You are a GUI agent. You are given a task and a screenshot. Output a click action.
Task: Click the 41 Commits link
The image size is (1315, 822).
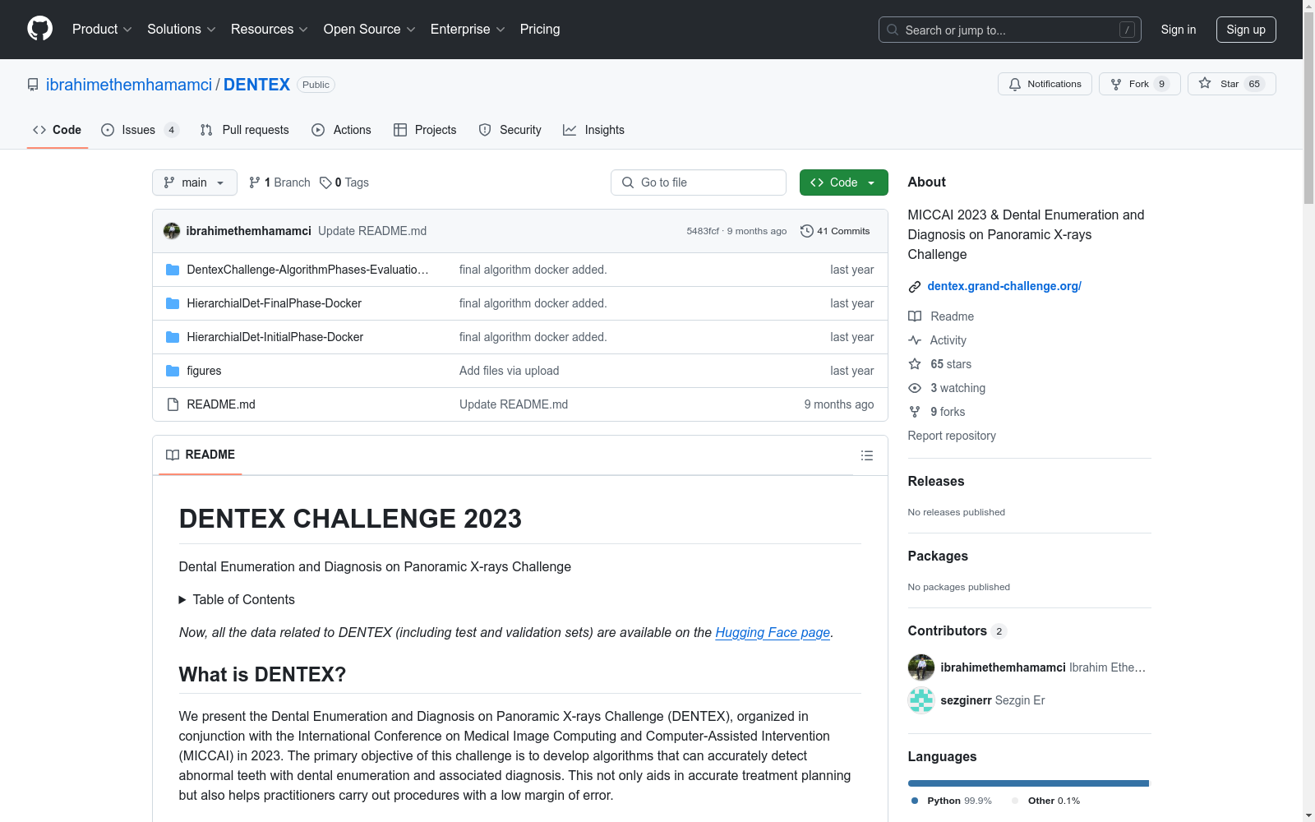coord(836,231)
